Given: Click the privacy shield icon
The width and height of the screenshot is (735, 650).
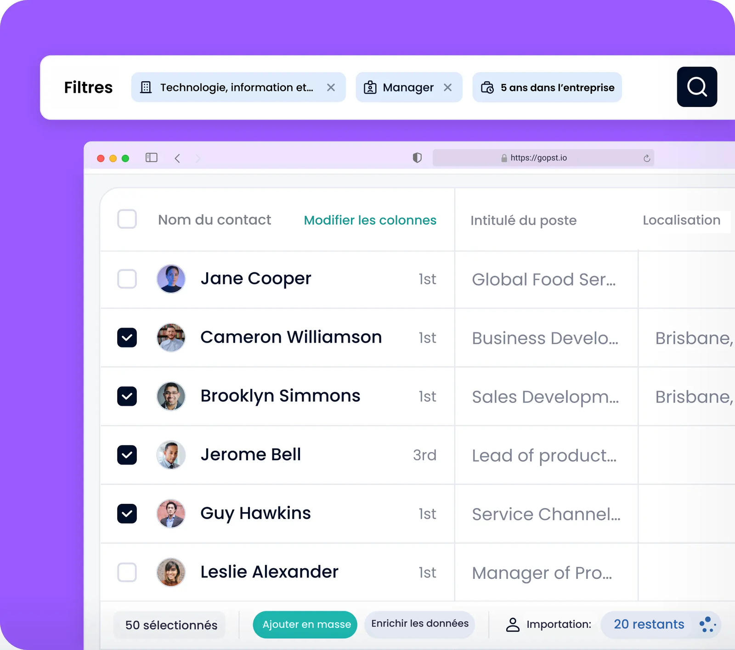Looking at the screenshot, I should 417,158.
